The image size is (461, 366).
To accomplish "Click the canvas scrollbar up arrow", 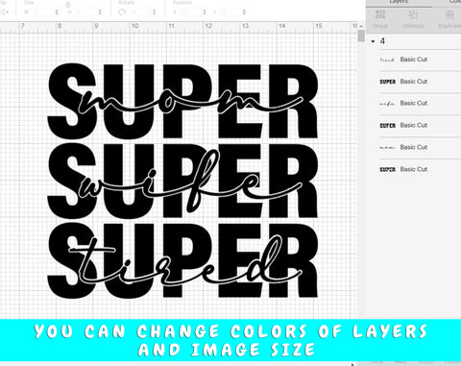I will click(x=361, y=26).
